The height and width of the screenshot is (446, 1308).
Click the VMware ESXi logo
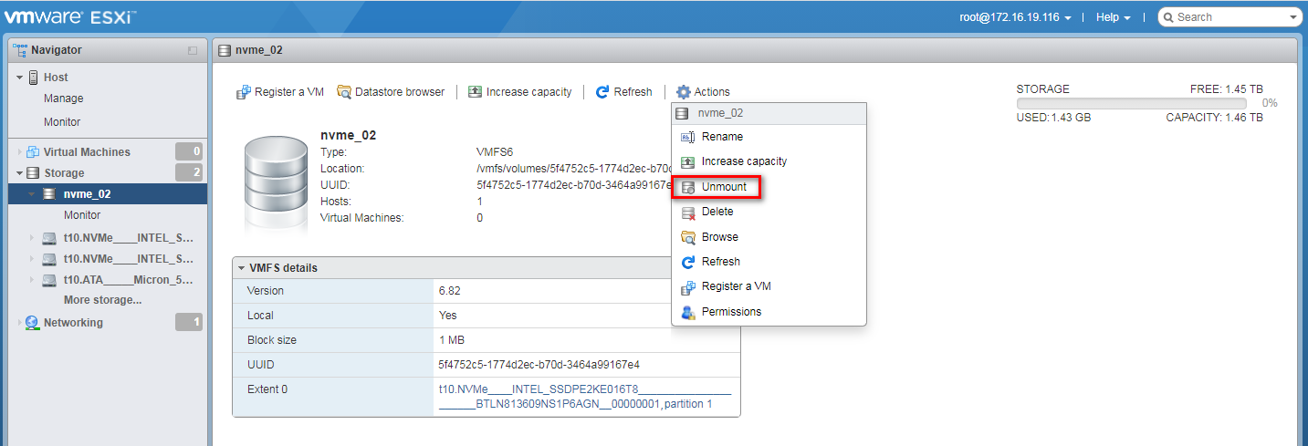coord(70,16)
